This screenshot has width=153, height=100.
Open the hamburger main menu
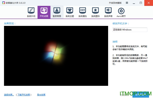[x=127, y=3]
